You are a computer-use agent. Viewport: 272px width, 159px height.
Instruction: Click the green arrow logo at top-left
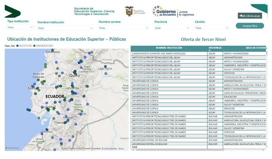(x=13, y=11)
